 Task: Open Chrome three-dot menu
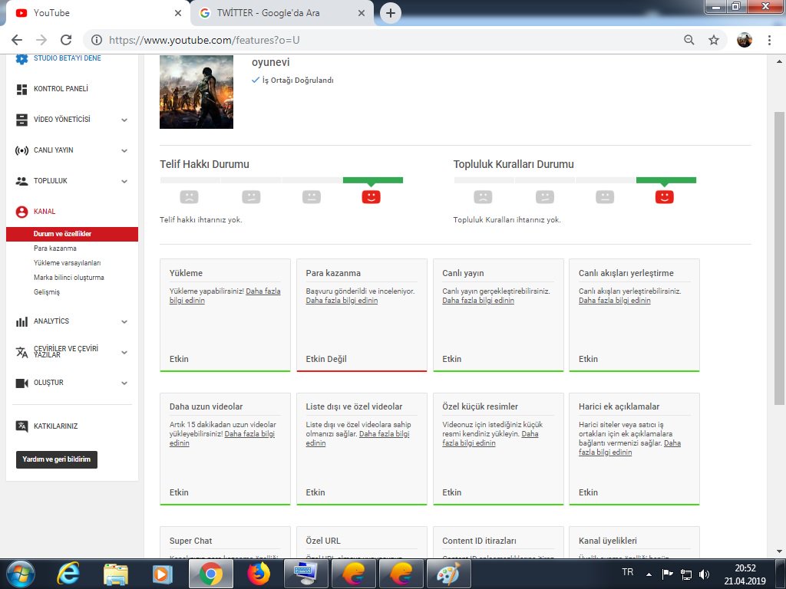click(769, 40)
